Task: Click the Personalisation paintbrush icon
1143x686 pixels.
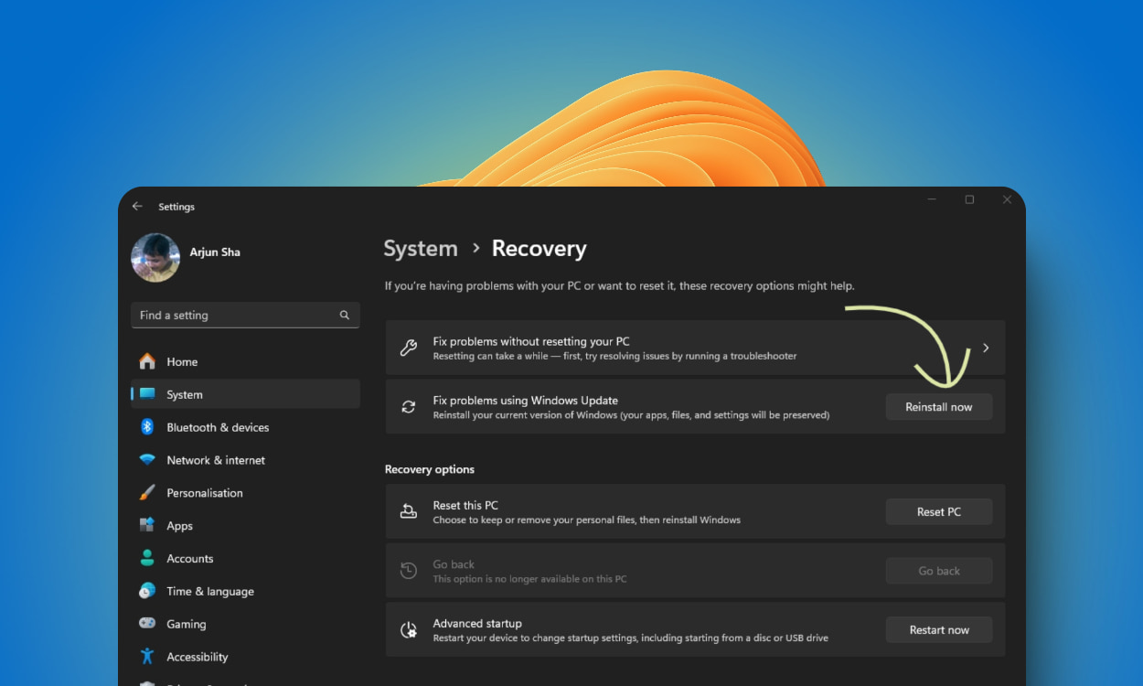Action: pos(147,493)
